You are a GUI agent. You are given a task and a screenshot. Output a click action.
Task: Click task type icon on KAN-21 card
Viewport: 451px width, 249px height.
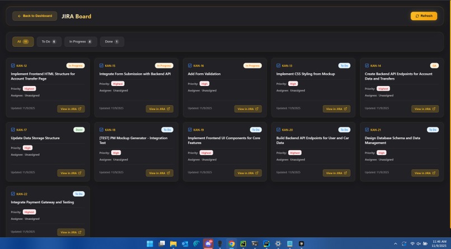click(367, 130)
